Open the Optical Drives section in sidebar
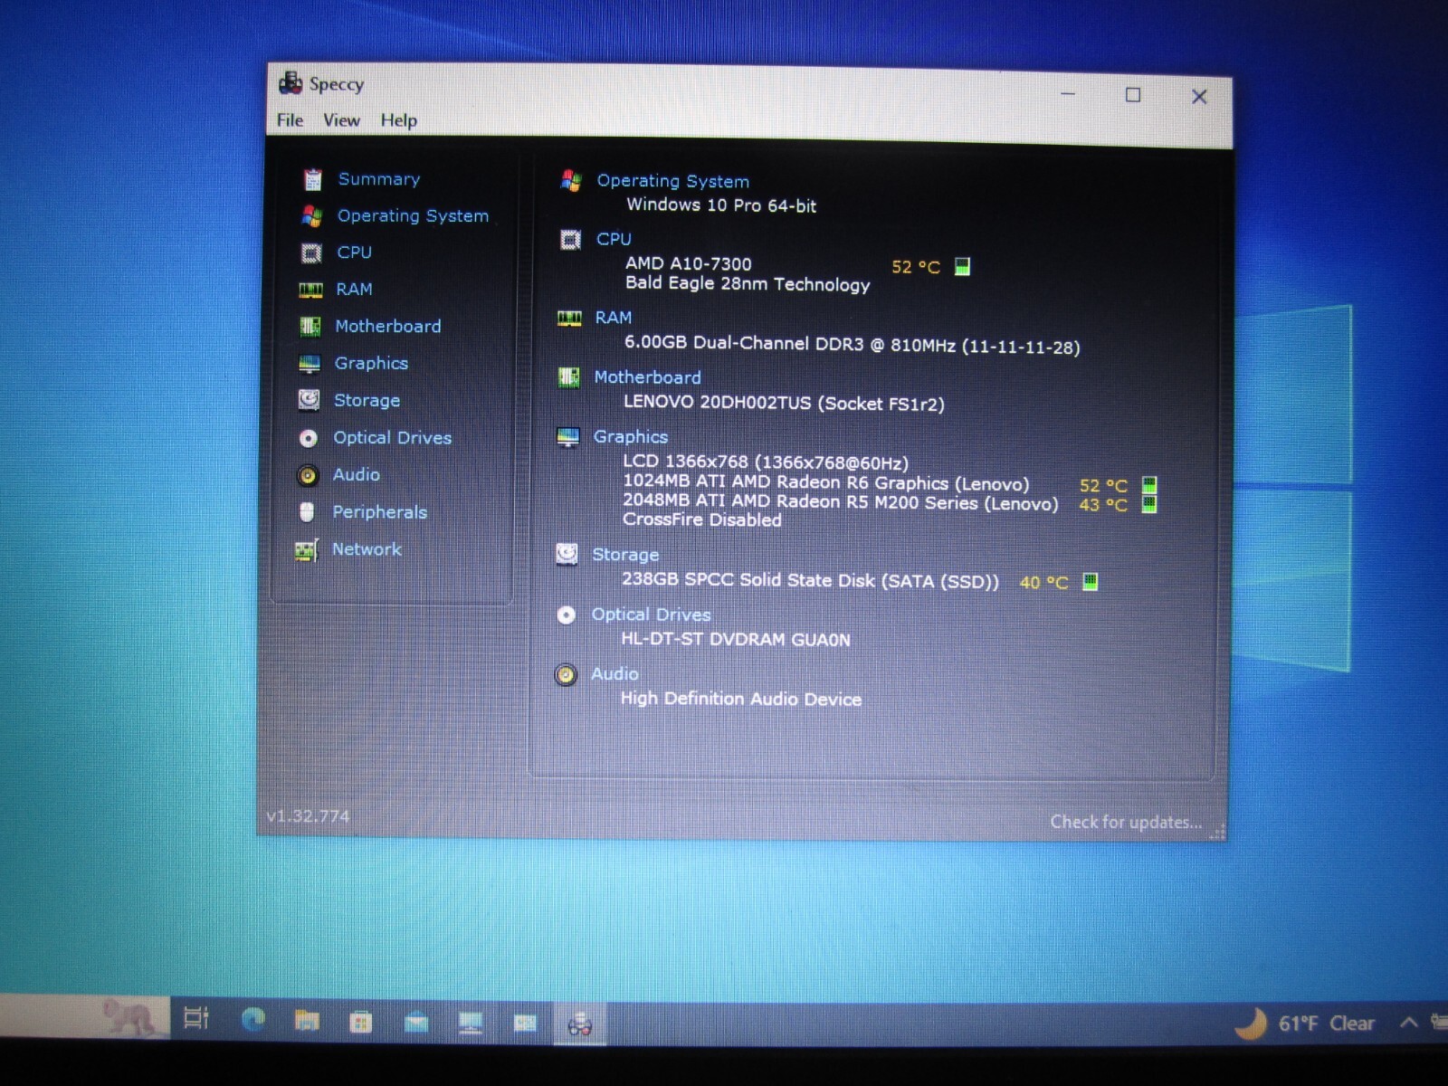 (392, 438)
